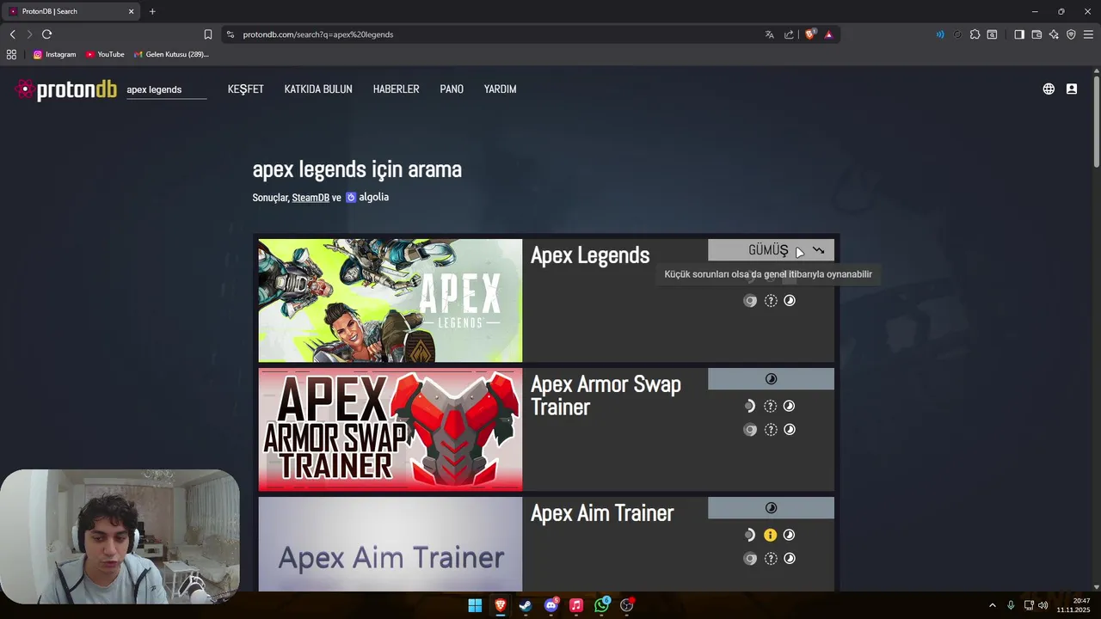Click the blue sound waves toolbar icon
Viewport: 1101px width, 619px height.
(x=939, y=34)
